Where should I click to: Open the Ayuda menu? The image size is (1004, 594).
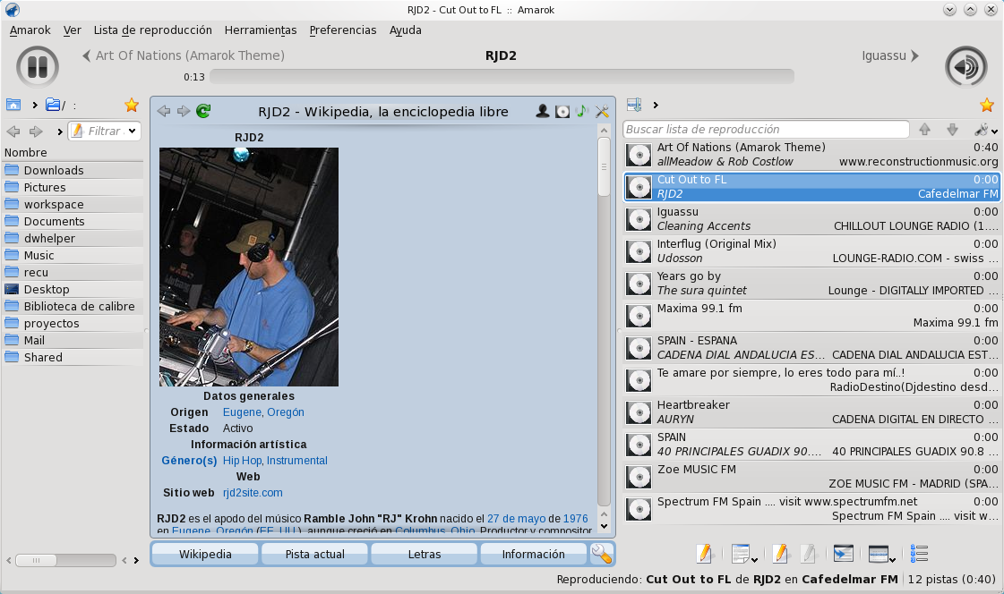click(406, 30)
